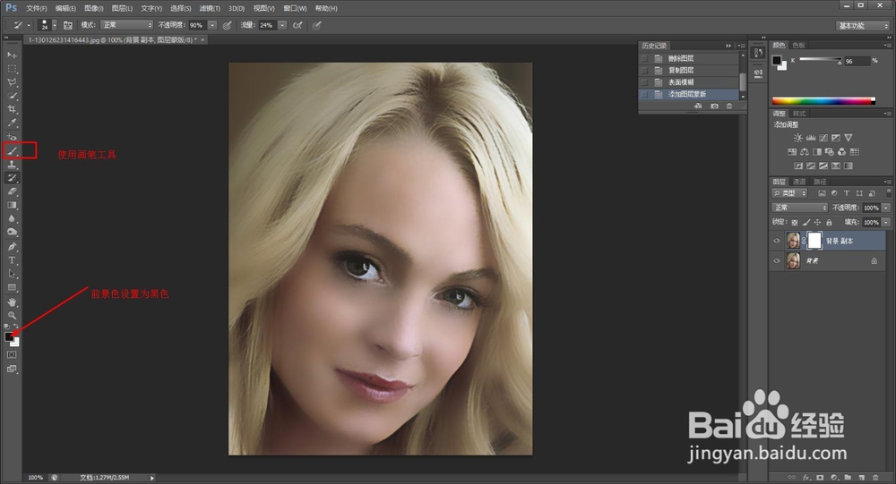This screenshot has width=896, height=484.
Task: Toggle history brush source for 删除图层
Action: click(x=644, y=58)
